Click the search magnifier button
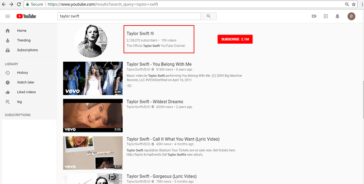The width and height of the screenshot is (364, 184). 209,16
